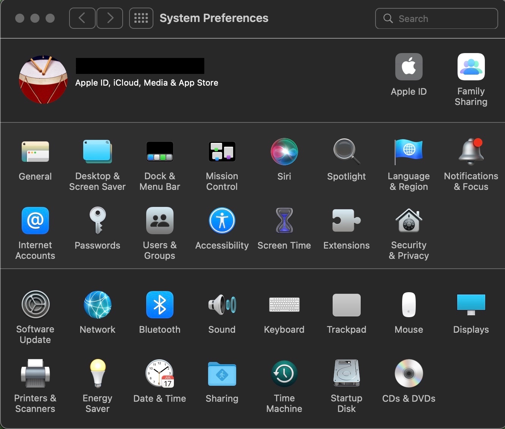This screenshot has height=429, width=505.
Task: Open Time Machine settings
Action: [x=284, y=373]
